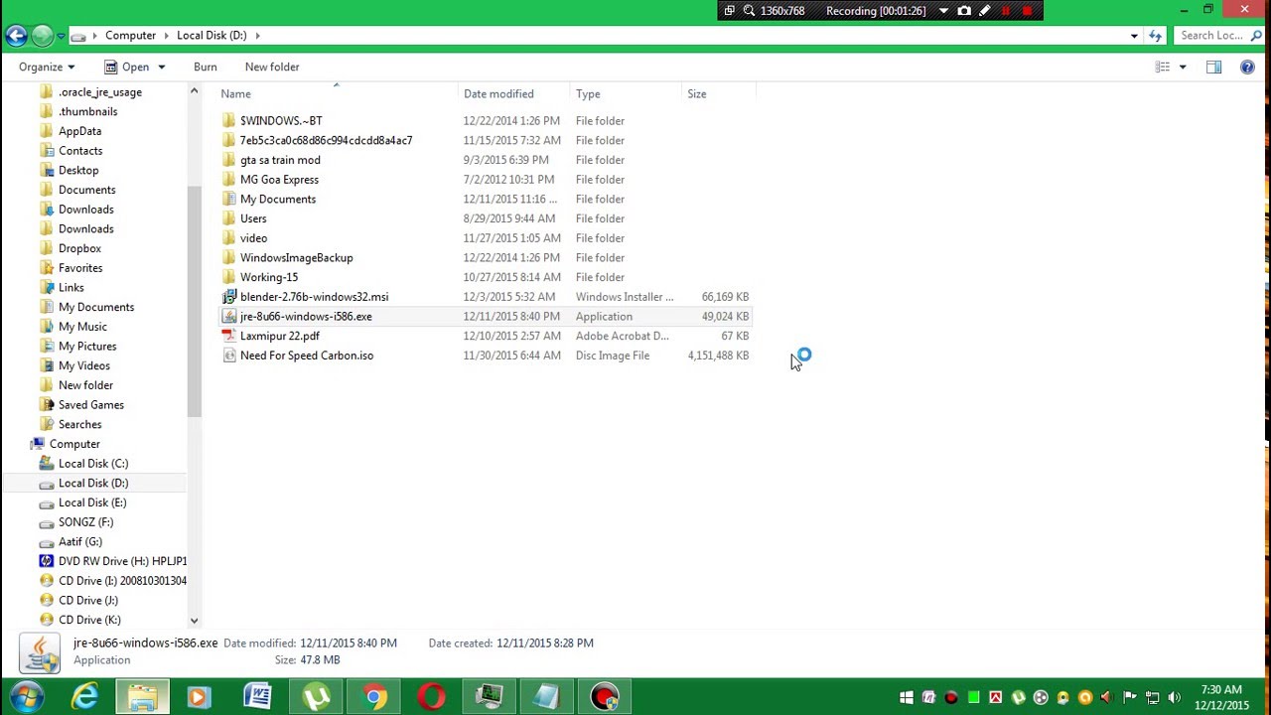Open the recorder options dropdown arrow

[943, 11]
